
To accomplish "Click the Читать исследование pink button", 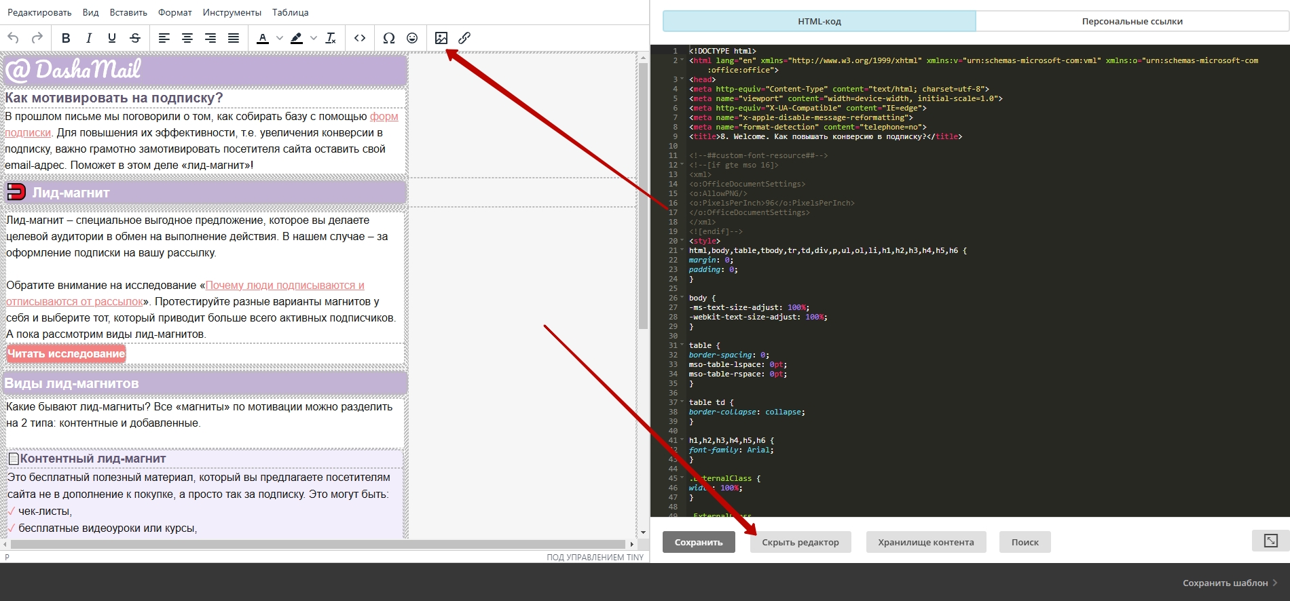I will (x=67, y=353).
